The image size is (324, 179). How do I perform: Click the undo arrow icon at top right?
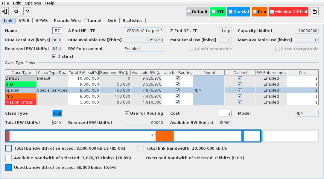314,12
